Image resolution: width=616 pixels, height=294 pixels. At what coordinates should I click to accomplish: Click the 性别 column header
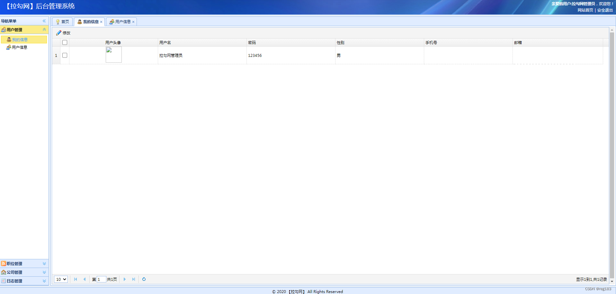(379, 42)
